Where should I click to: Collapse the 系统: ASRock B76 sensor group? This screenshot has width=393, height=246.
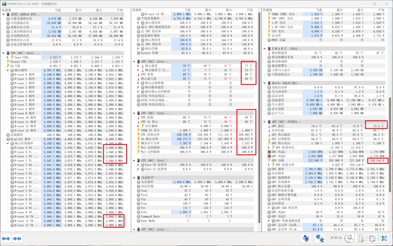(x=3, y=14)
